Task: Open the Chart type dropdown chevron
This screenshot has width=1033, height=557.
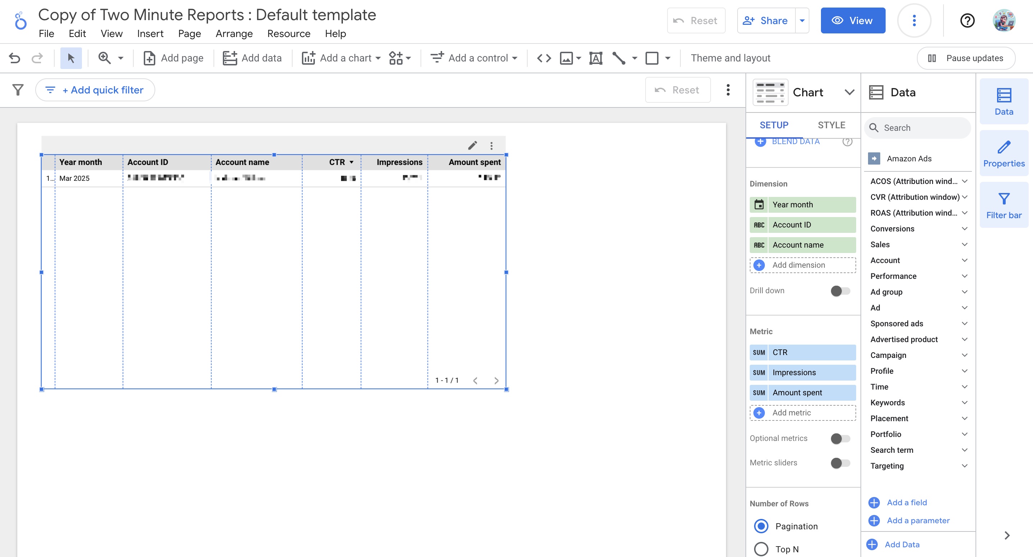Action: tap(849, 92)
